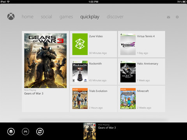Viewport: 187px width, 140px height.
Task: Select the quickplay tab
Action: tap(90, 17)
